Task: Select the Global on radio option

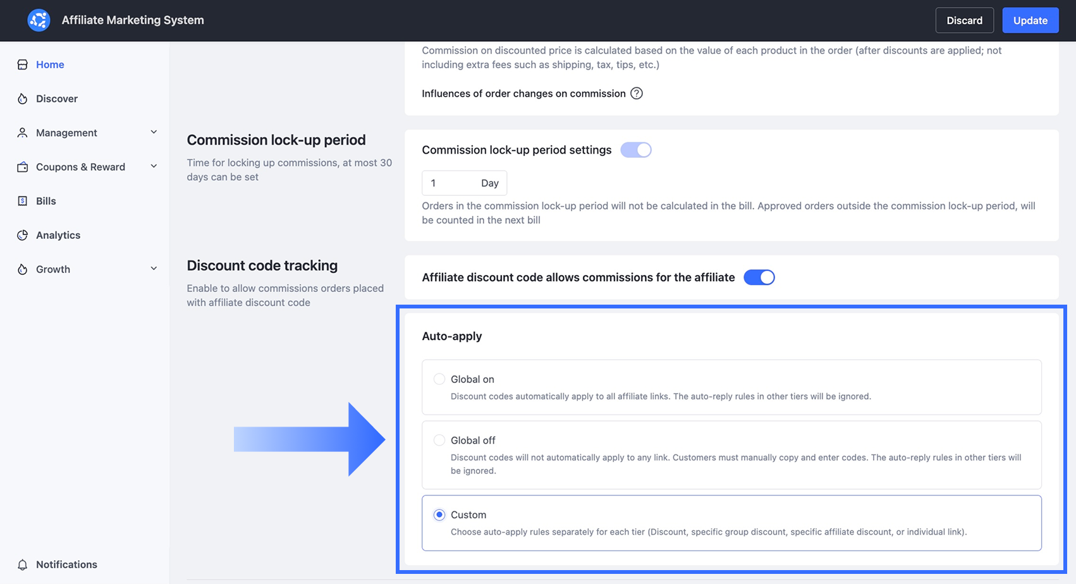Action: pos(439,379)
